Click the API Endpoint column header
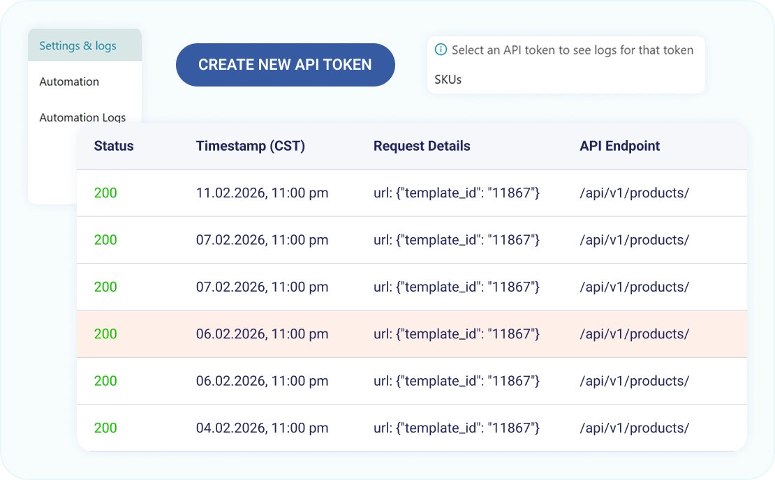 [619, 147]
